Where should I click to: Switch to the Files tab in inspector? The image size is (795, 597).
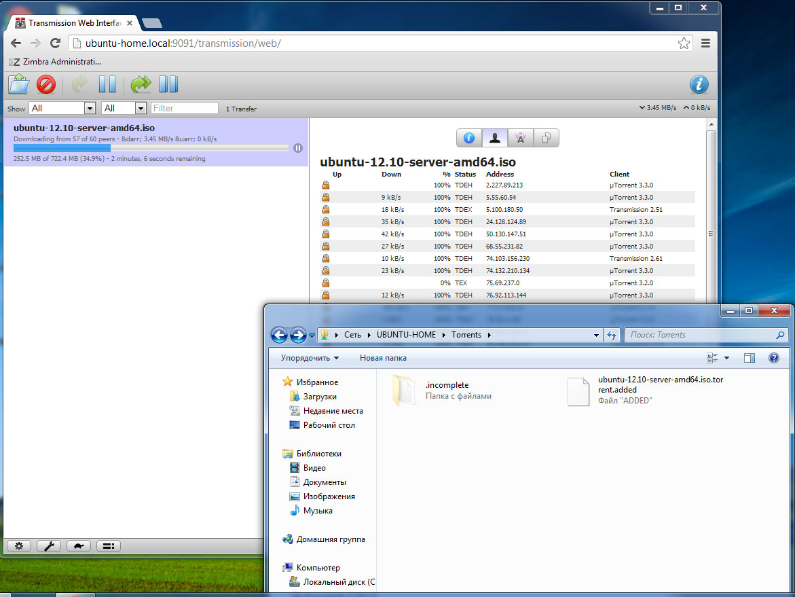click(x=546, y=138)
